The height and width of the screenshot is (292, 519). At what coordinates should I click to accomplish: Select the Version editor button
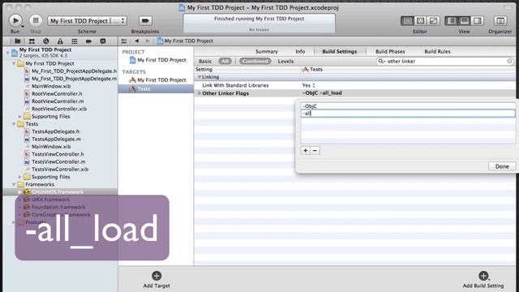coord(433,21)
